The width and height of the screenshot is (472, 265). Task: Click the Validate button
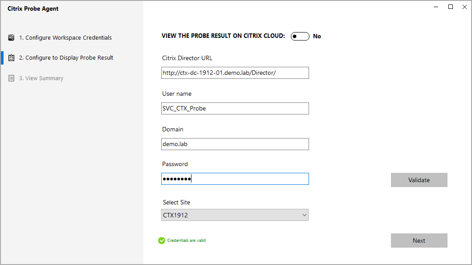point(419,180)
